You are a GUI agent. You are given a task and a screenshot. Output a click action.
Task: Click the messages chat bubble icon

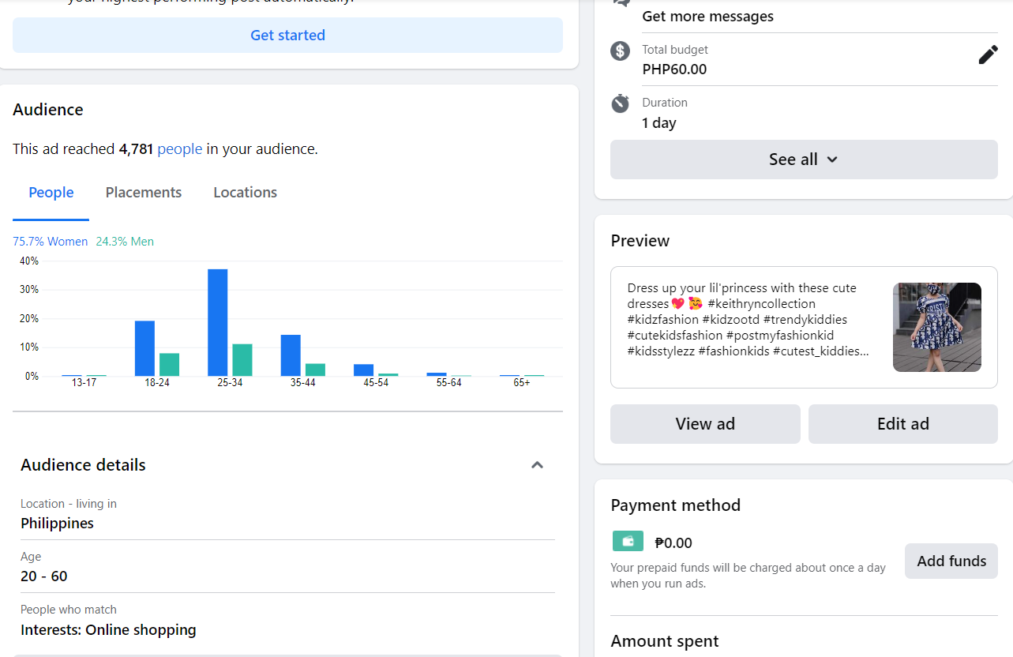coord(621,2)
